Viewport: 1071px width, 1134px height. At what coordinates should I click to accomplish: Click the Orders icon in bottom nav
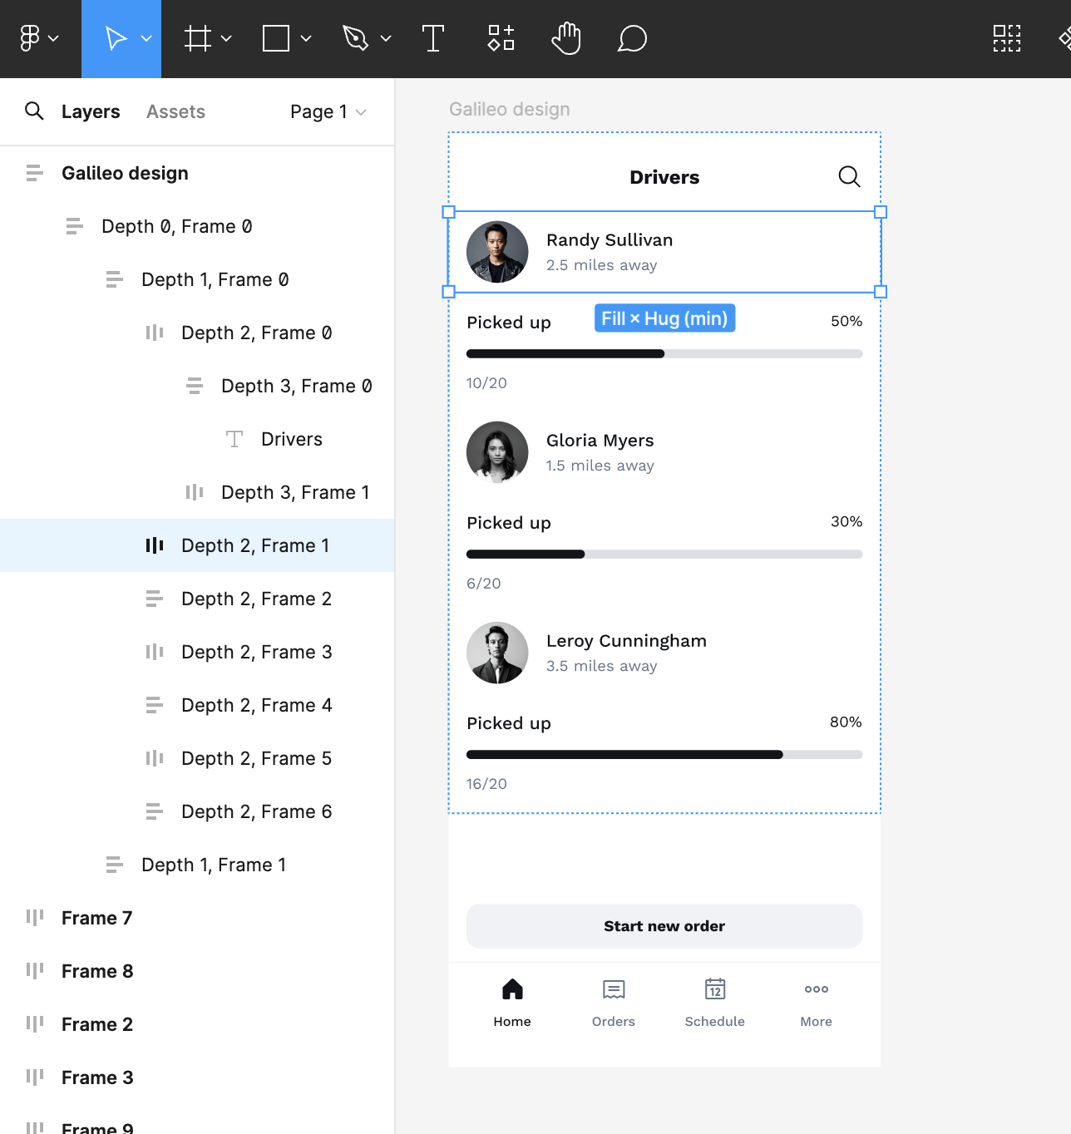click(614, 989)
